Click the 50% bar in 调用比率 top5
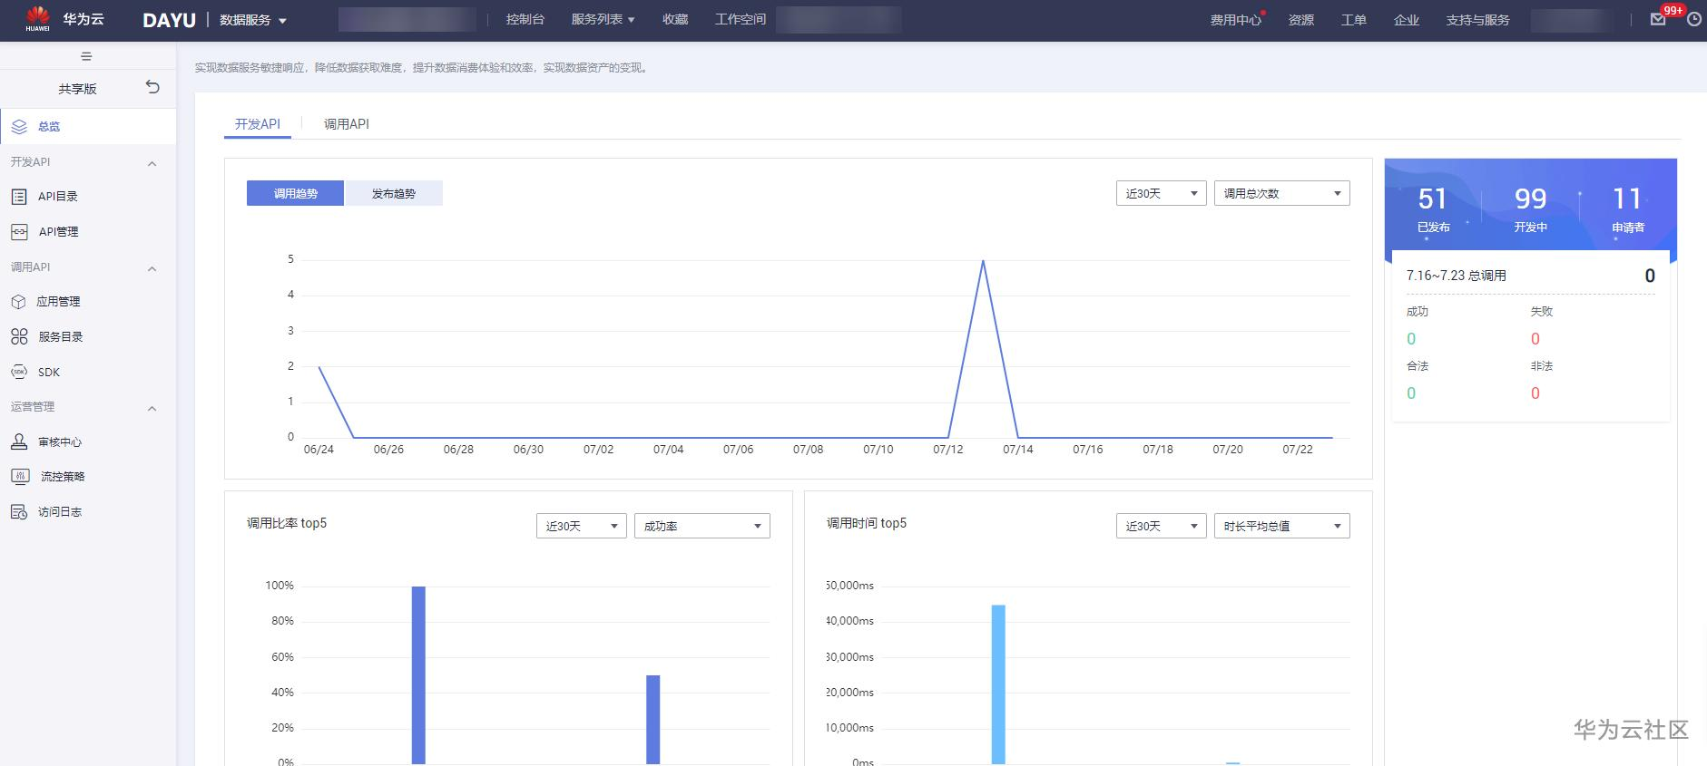The height and width of the screenshot is (766, 1707). [652, 720]
